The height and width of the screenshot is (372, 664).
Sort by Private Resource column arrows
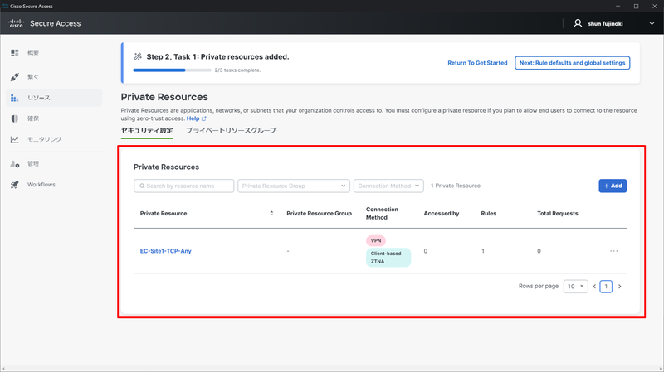pos(271,214)
